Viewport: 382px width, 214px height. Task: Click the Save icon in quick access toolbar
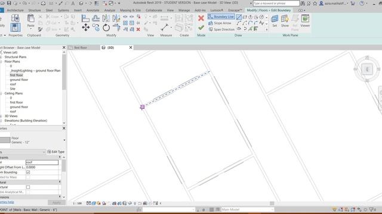[x=9, y=3]
